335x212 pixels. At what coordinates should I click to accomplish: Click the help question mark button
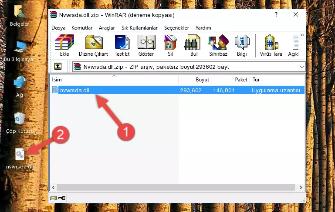(x=276, y=14)
